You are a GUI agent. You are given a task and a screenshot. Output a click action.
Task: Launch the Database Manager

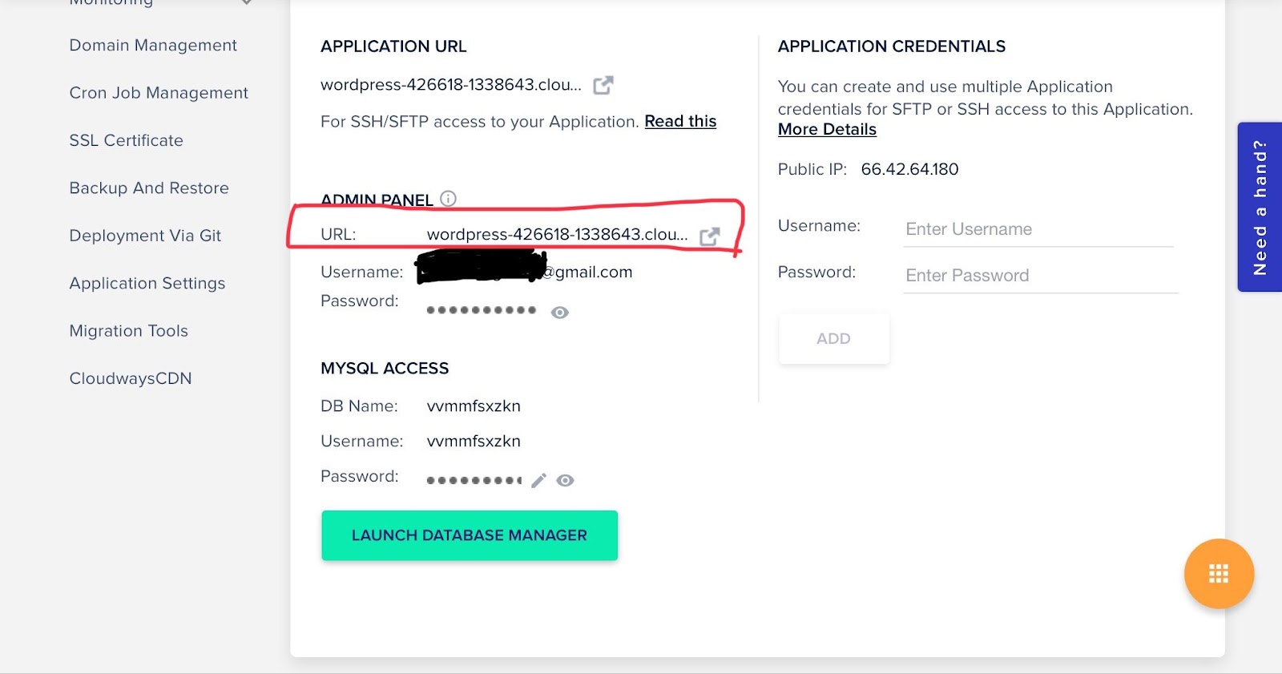pyautogui.click(x=470, y=535)
